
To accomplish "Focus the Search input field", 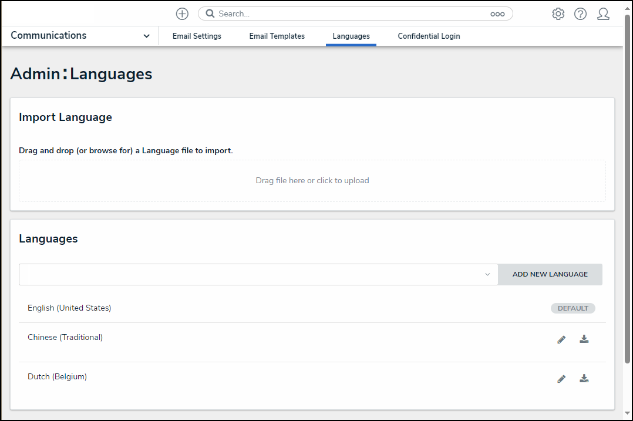I will [352, 14].
